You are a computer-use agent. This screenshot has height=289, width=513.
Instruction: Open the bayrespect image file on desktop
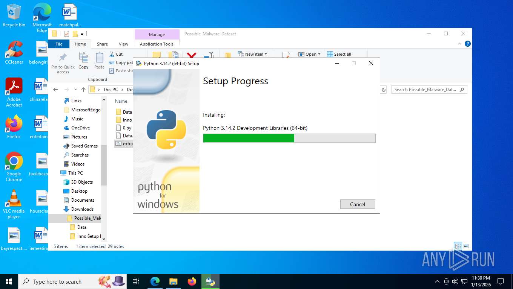tap(14, 239)
